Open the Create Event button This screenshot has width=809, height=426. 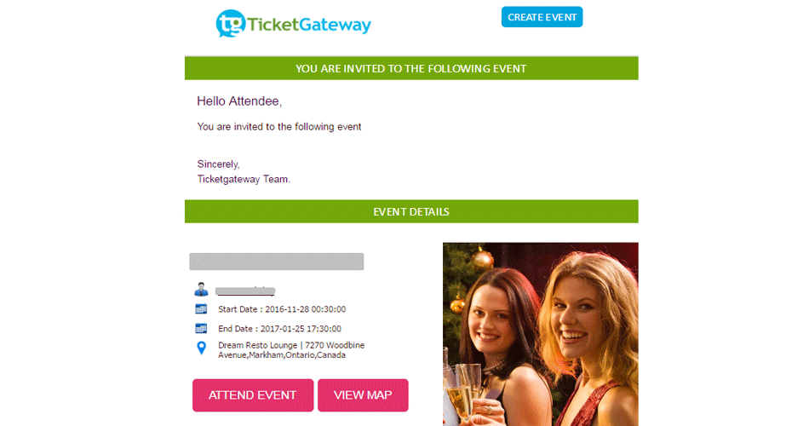point(542,17)
